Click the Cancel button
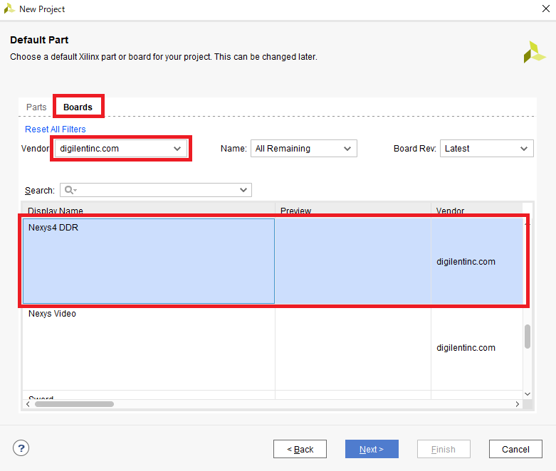Viewport: 556px width, 471px height. click(x=515, y=449)
